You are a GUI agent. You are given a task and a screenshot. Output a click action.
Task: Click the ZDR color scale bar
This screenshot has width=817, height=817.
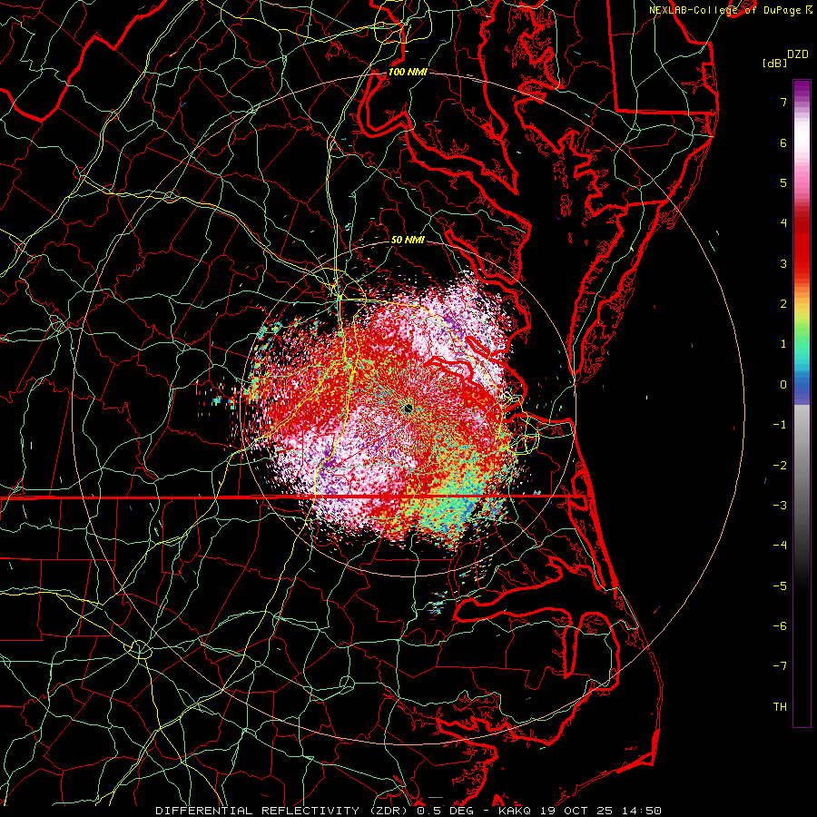[x=802, y=403]
